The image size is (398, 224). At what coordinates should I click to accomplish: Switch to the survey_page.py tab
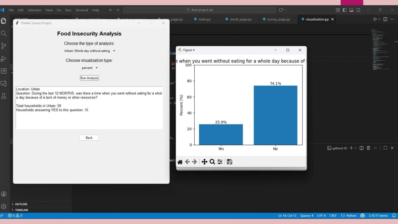point(278,19)
